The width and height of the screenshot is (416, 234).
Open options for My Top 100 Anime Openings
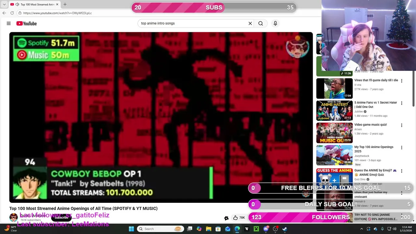click(401, 147)
